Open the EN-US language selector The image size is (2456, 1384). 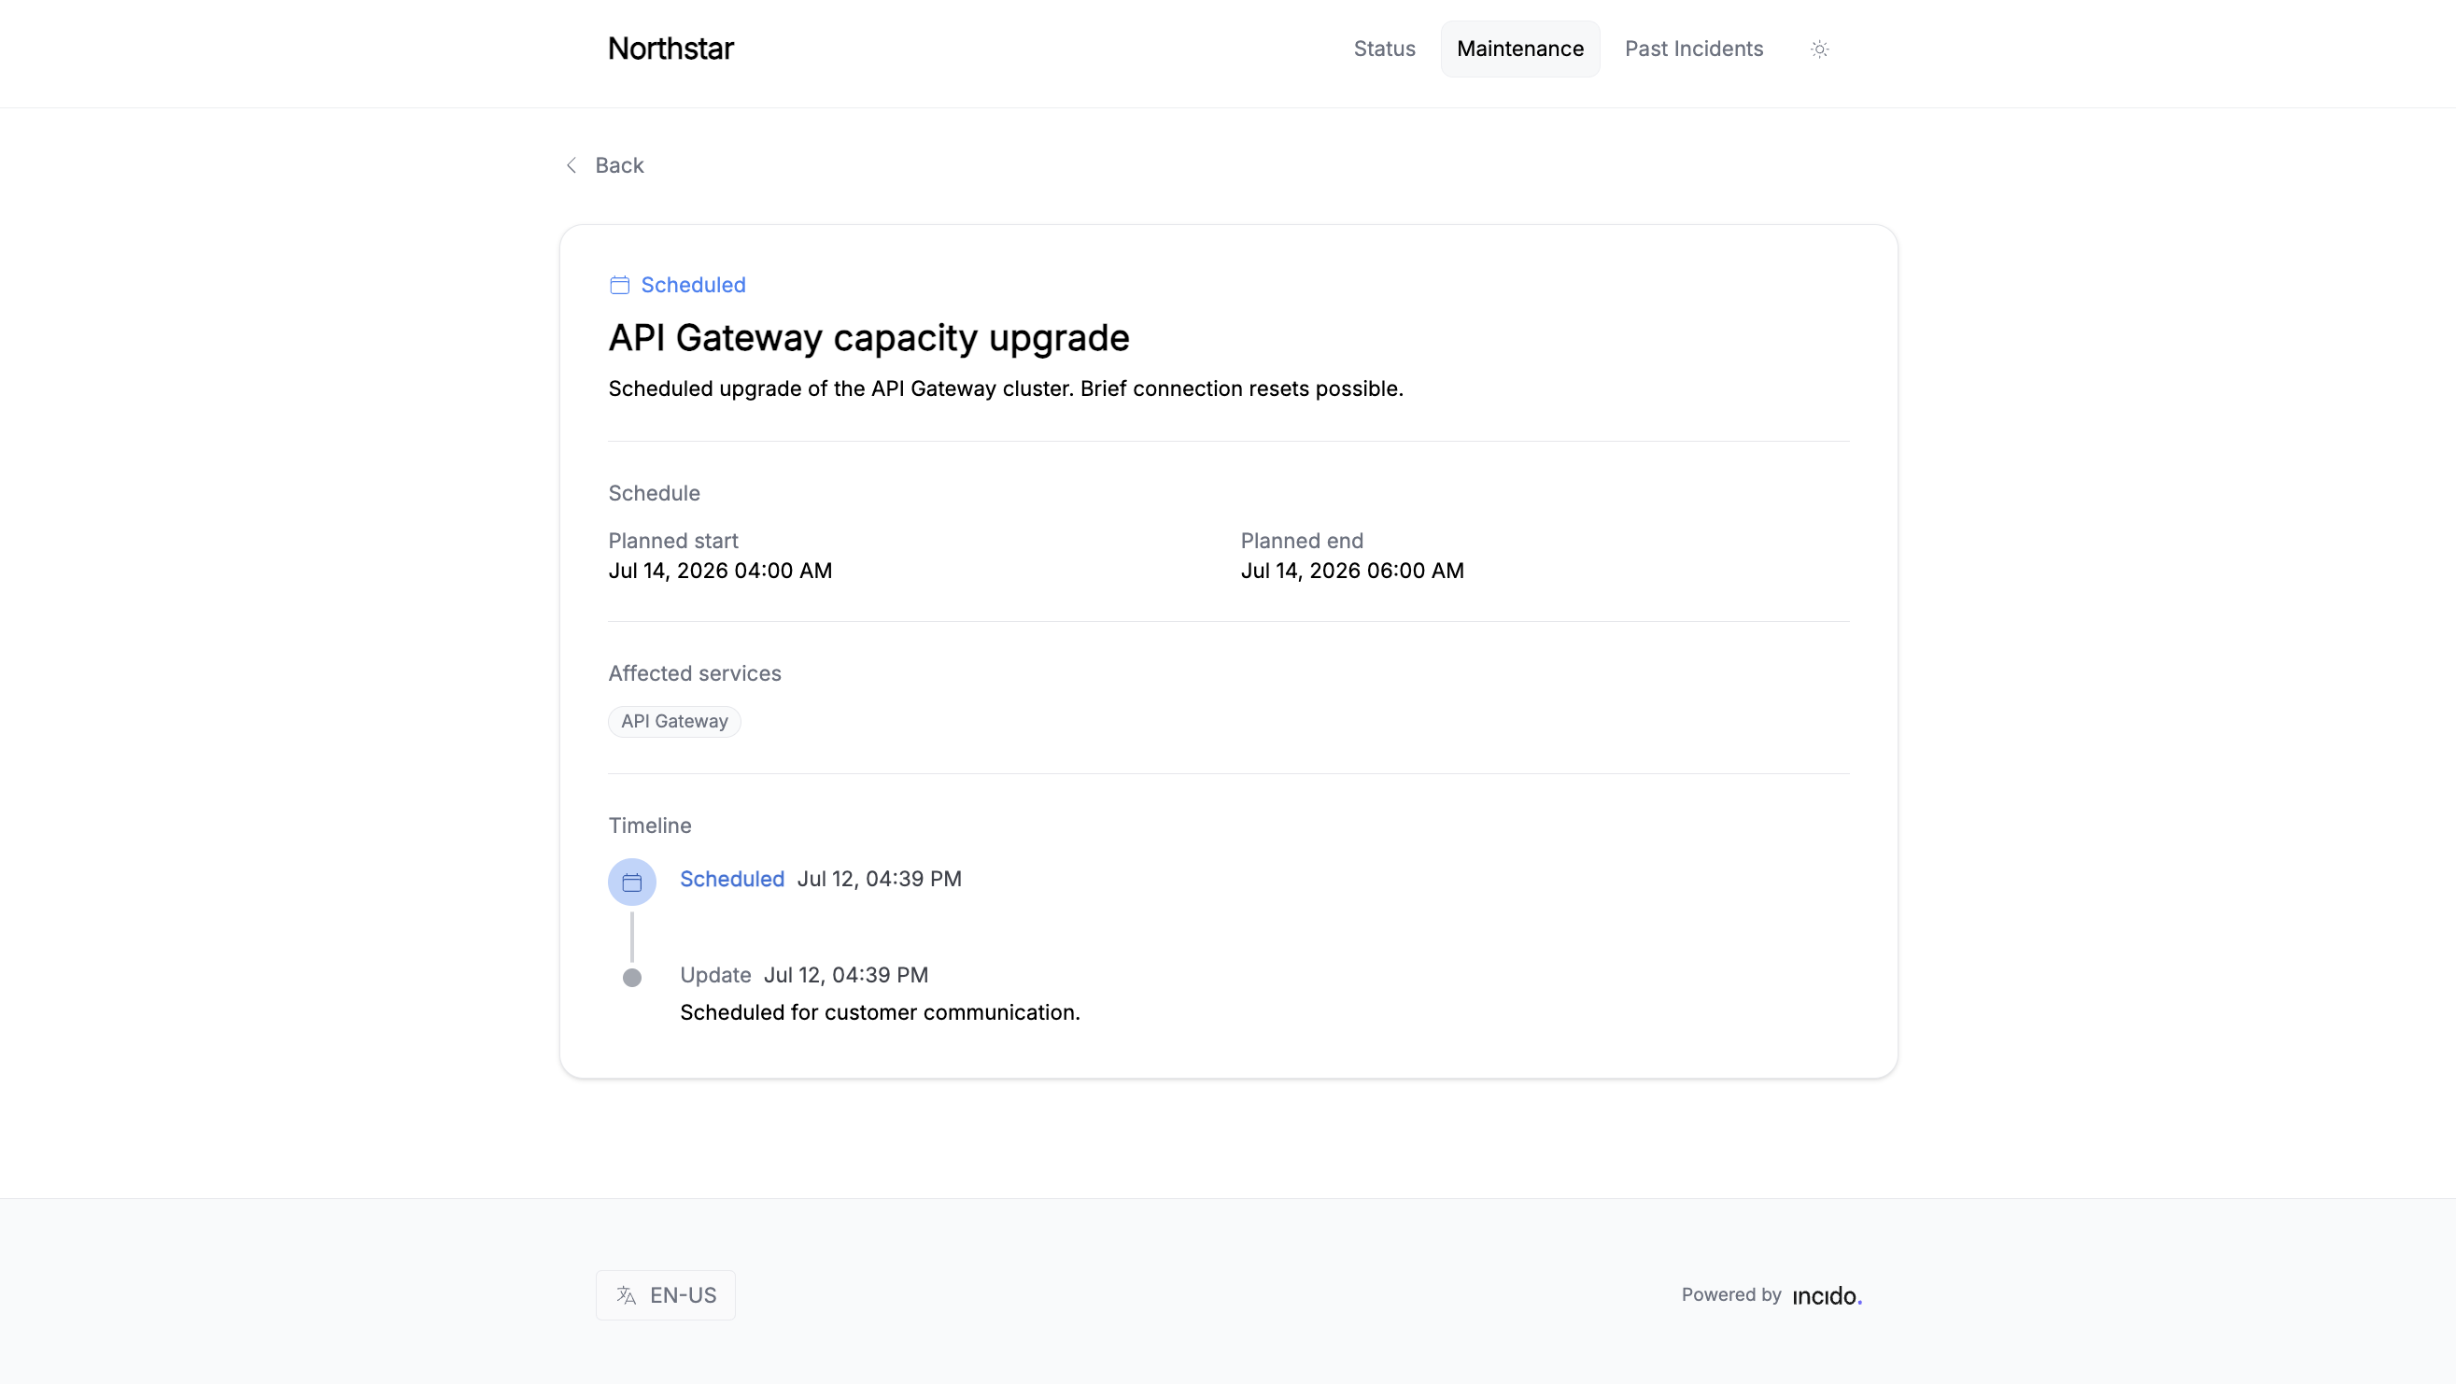point(666,1295)
